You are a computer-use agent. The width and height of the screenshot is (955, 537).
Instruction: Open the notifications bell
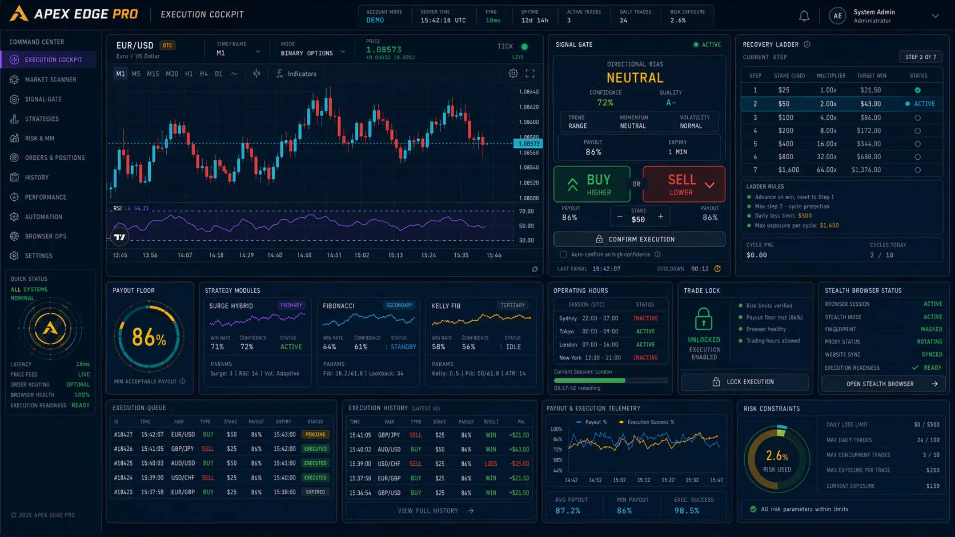(x=804, y=16)
